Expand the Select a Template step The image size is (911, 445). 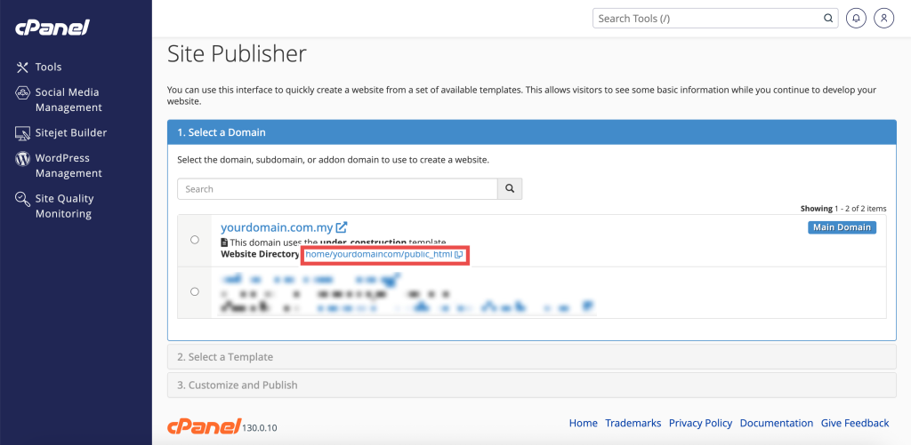click(x=532, y=357)
